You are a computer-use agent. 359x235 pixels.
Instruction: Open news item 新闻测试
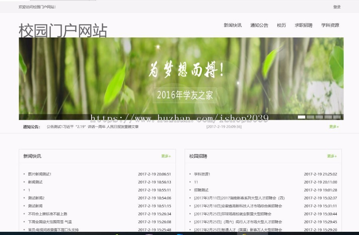coord(35,182)
